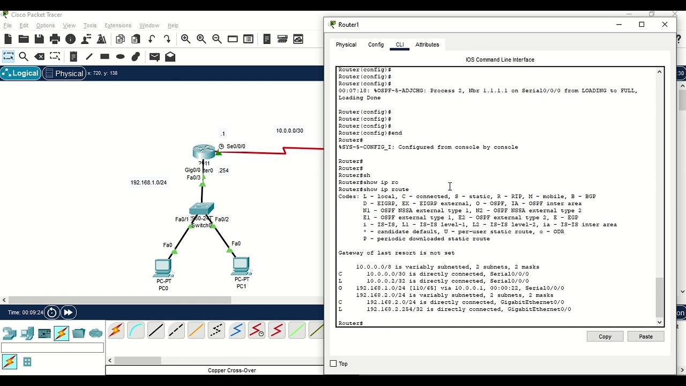Switch to the Attributes tab in Router1

427,44
